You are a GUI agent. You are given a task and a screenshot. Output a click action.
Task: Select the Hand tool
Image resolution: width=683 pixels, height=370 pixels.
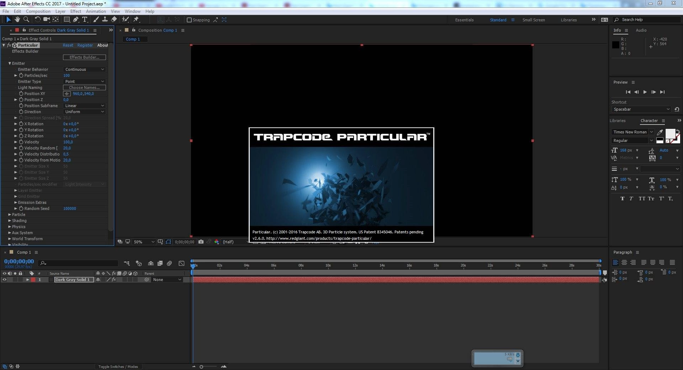pos(17,20)
